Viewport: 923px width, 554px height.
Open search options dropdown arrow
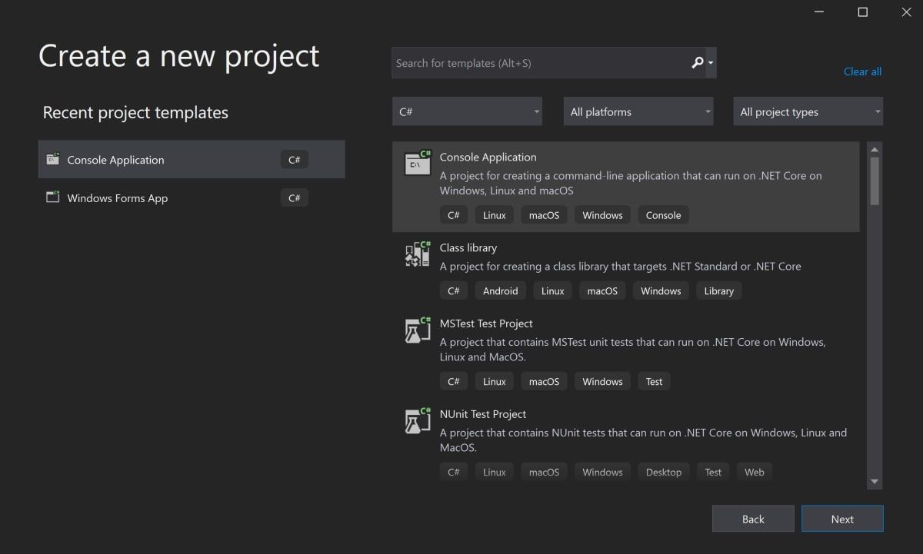[711, 63]
